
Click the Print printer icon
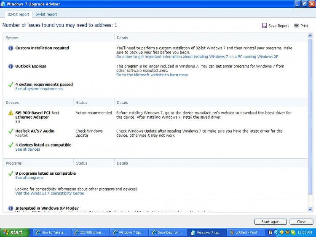[x=296, y=26]
